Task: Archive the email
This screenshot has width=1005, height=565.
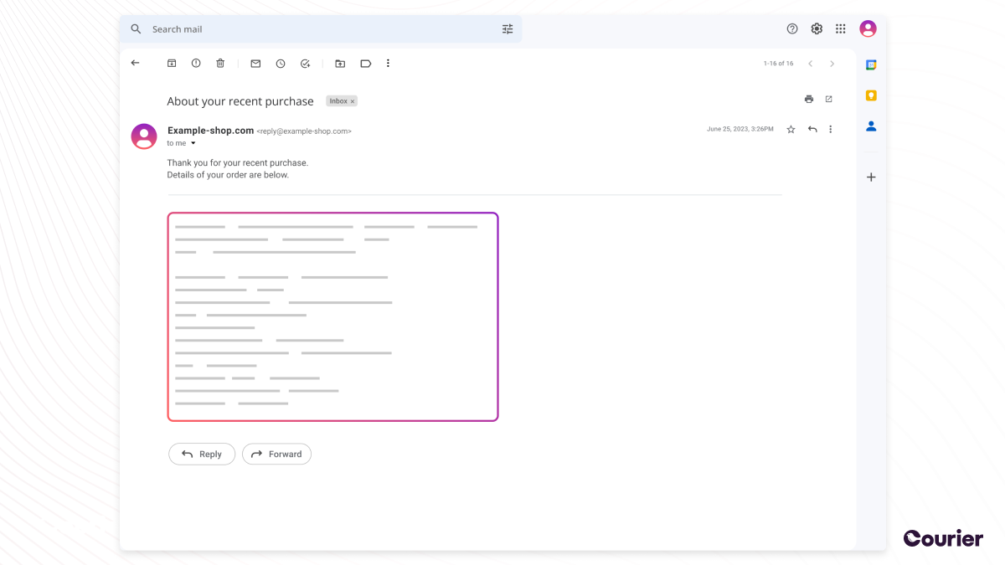Action: coord(172,63)
